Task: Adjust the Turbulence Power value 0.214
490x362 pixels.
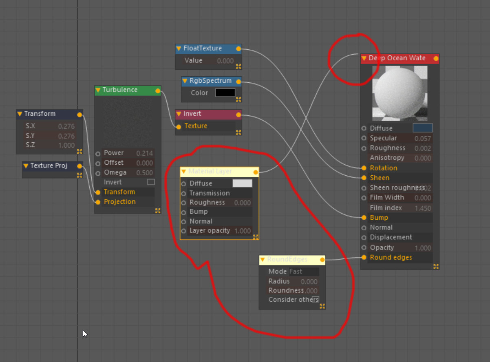Action: pos(145,153)
